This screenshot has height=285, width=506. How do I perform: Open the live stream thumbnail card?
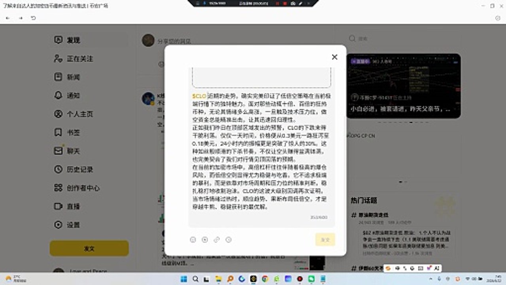(x=404, y=86)
